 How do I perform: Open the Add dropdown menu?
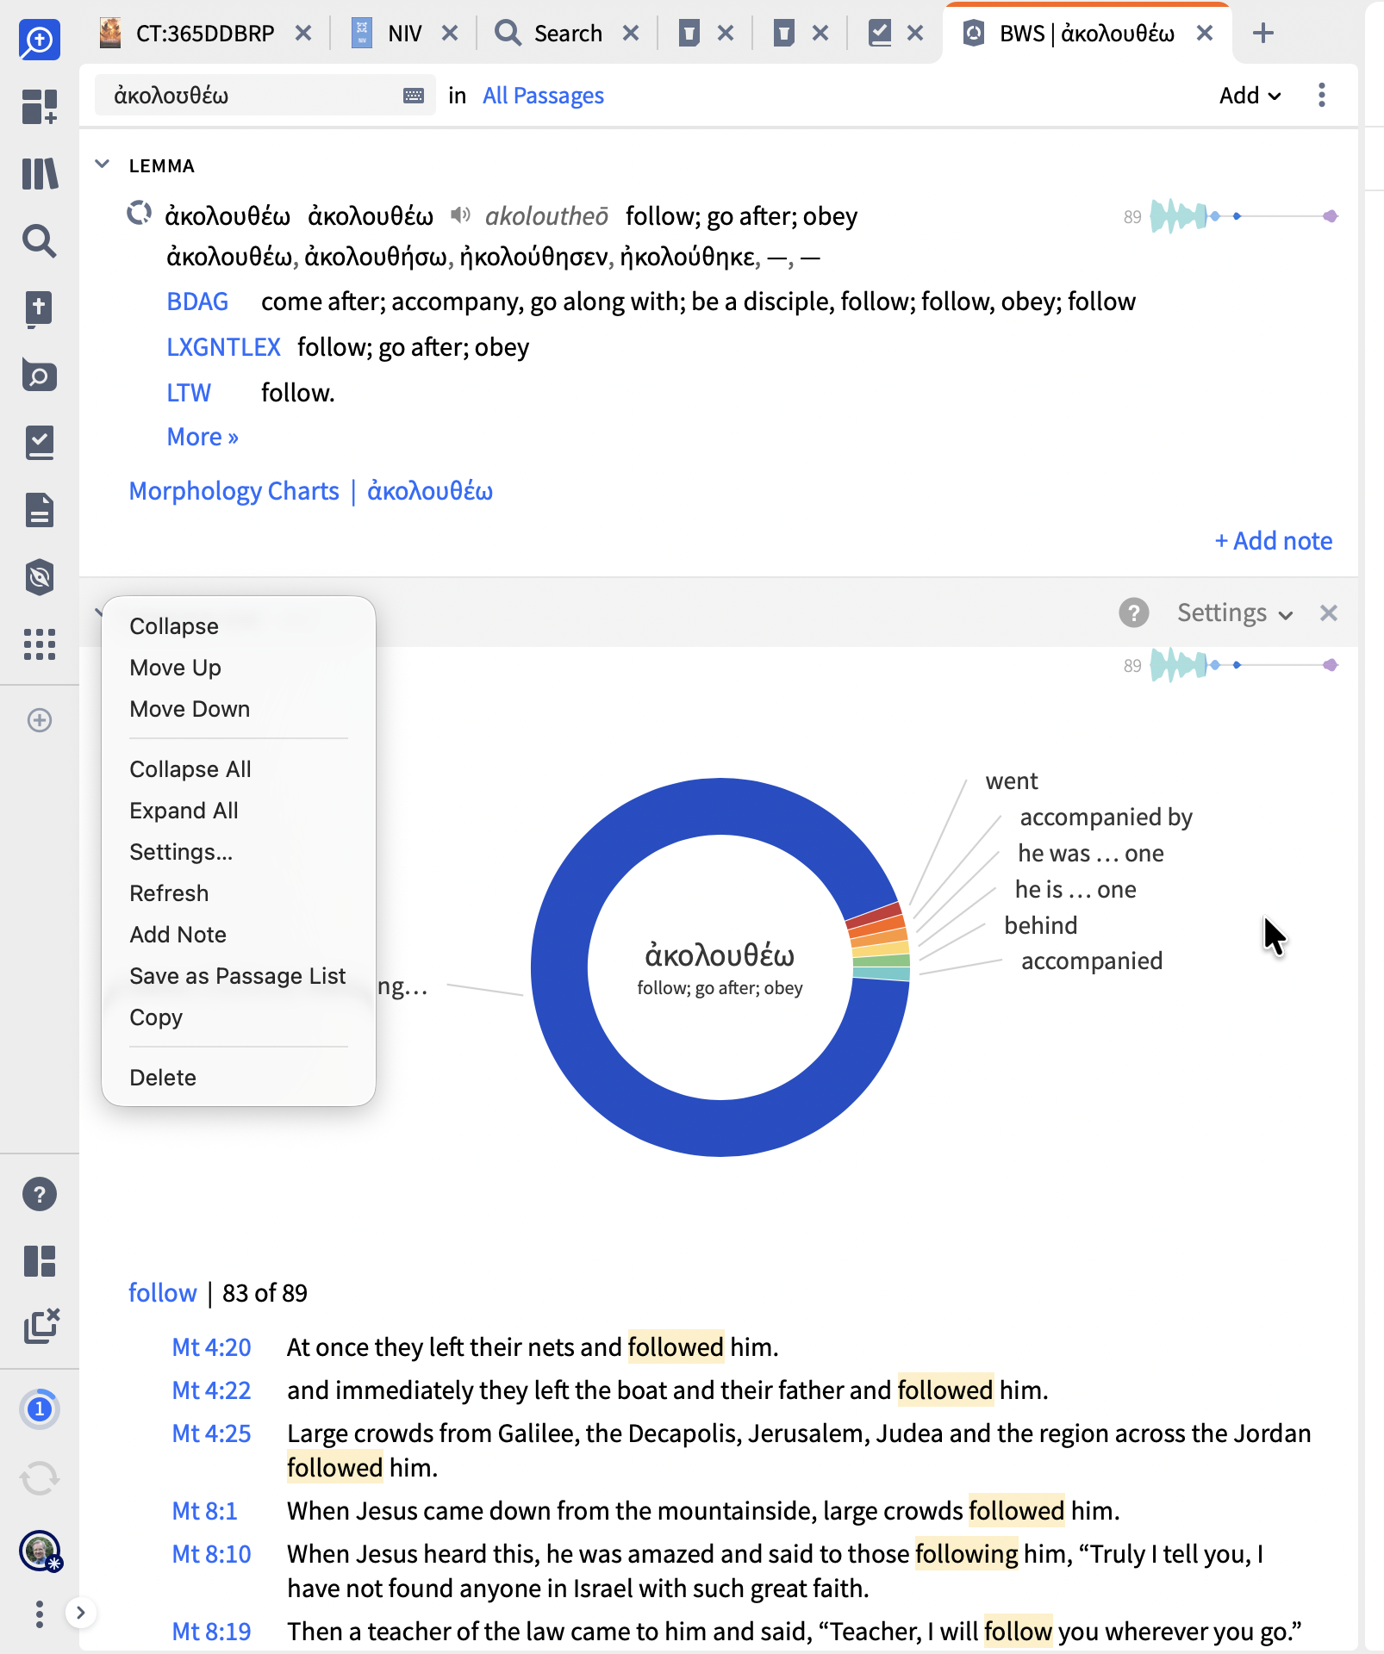[x=1250, y=95]
